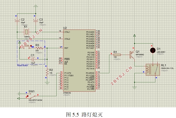Click the LED-BIBY label

[161, 52]
